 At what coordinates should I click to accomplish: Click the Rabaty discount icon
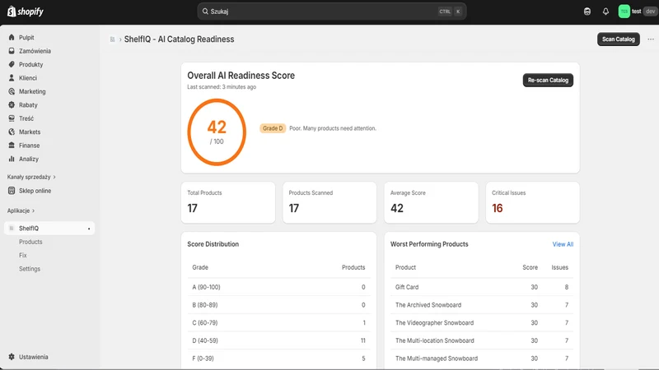point(12,104)
